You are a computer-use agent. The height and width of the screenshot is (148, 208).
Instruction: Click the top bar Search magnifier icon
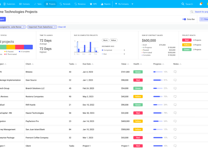click(183, 4)
